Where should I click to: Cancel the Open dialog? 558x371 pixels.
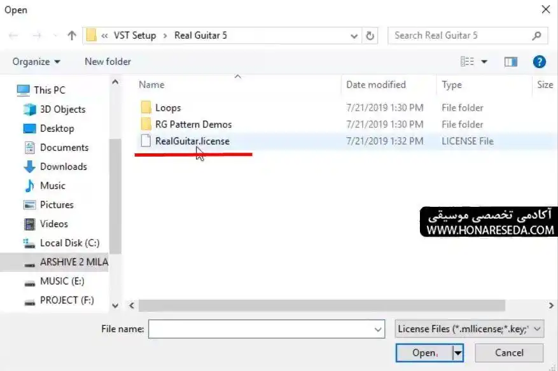tap(509, 353)
